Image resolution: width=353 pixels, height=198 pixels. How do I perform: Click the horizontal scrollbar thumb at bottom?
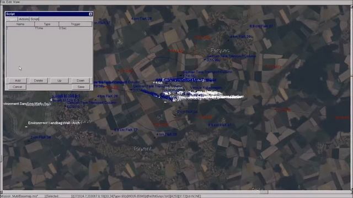point(264,192)
